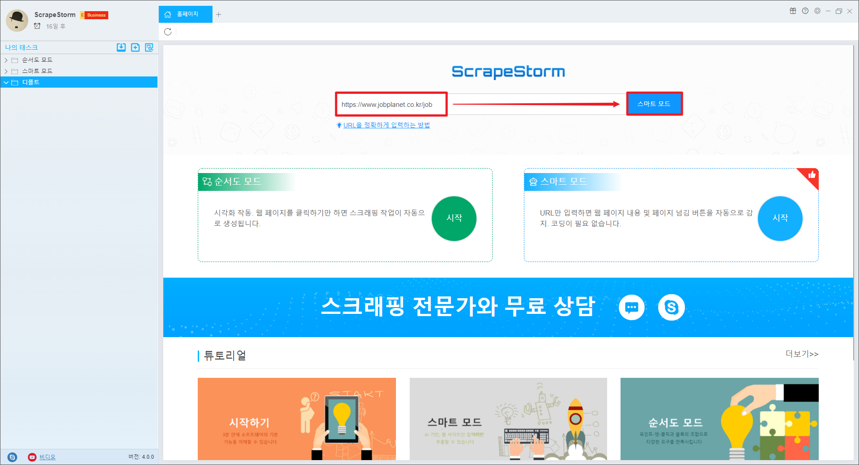The image size is (859, 465).
Task: Open the 순서도 모드 tutorial thumbnail
Action: 719,418
